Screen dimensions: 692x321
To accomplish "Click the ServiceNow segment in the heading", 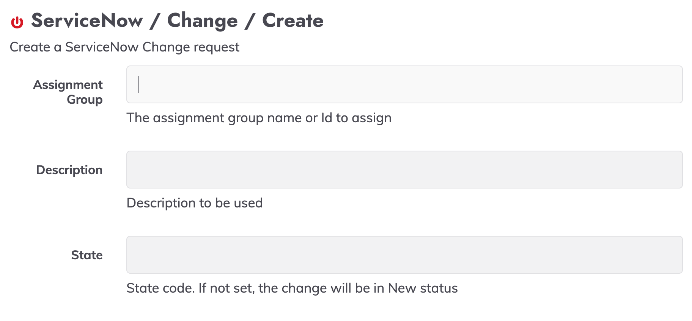I will coord(87,20).
